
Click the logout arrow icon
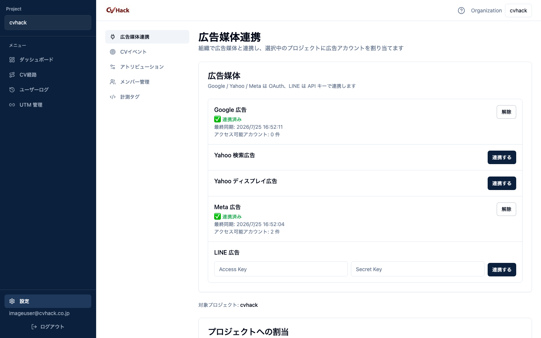coord(34,327)
